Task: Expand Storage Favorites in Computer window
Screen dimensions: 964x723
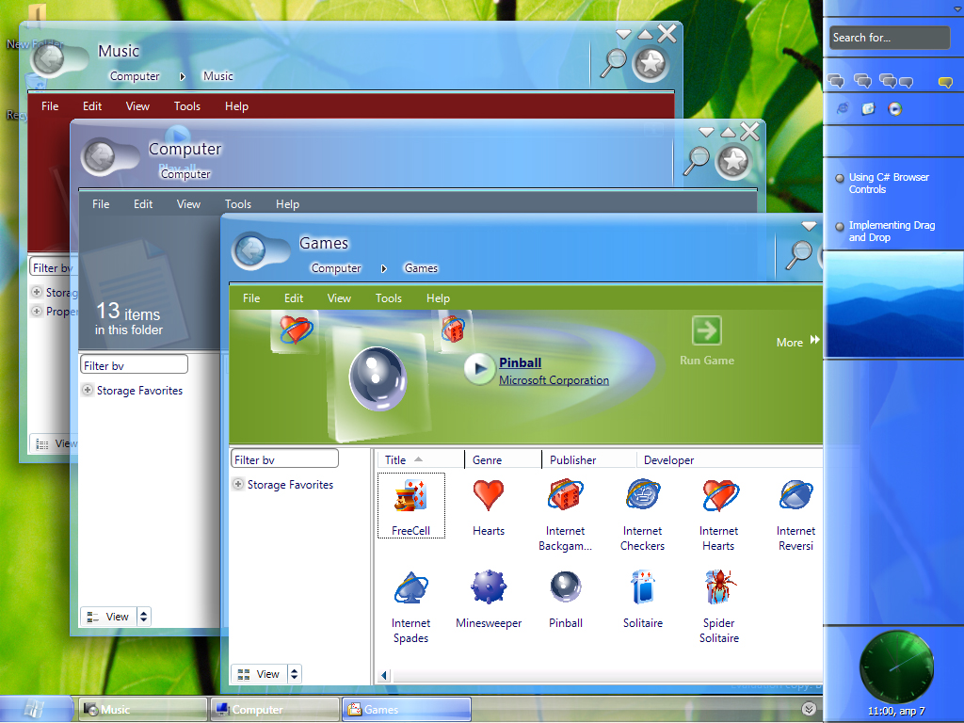Action: (x=88, y=391)
